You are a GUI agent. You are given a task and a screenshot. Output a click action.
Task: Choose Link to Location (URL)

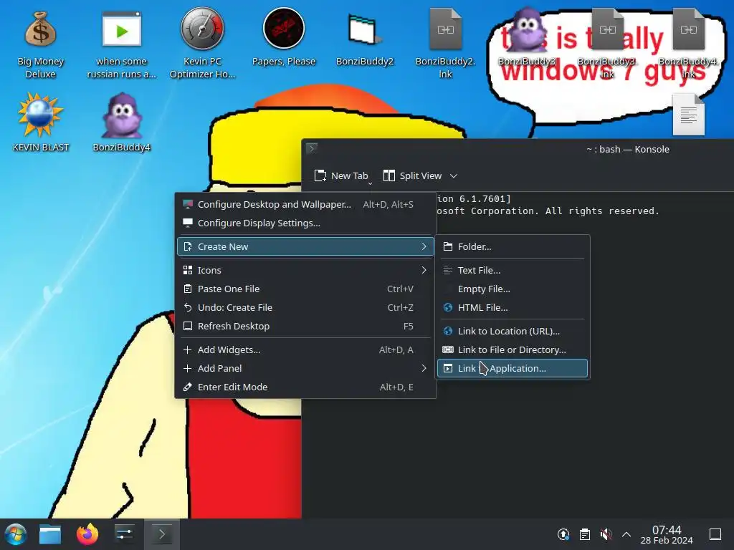(x=513, y=331)
